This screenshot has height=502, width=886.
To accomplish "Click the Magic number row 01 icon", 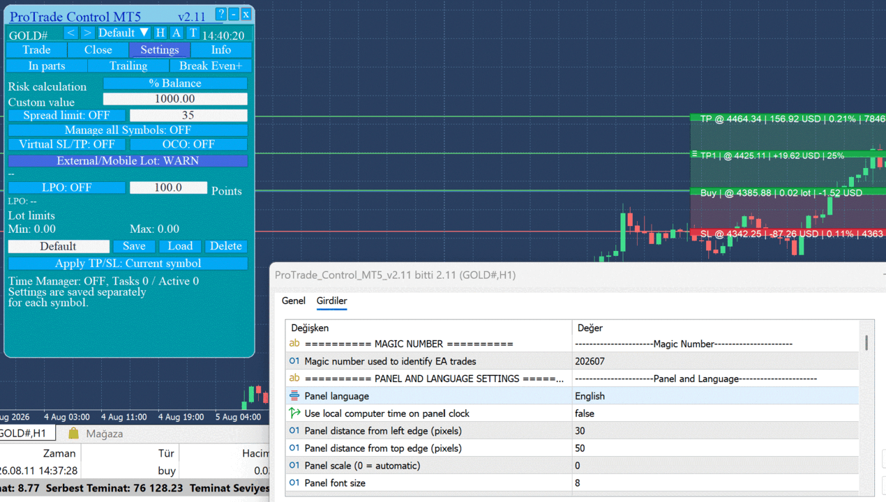I will (x=294, y=361).
